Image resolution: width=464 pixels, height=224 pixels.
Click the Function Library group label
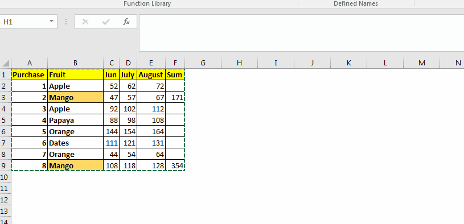[x=147, y=3]
